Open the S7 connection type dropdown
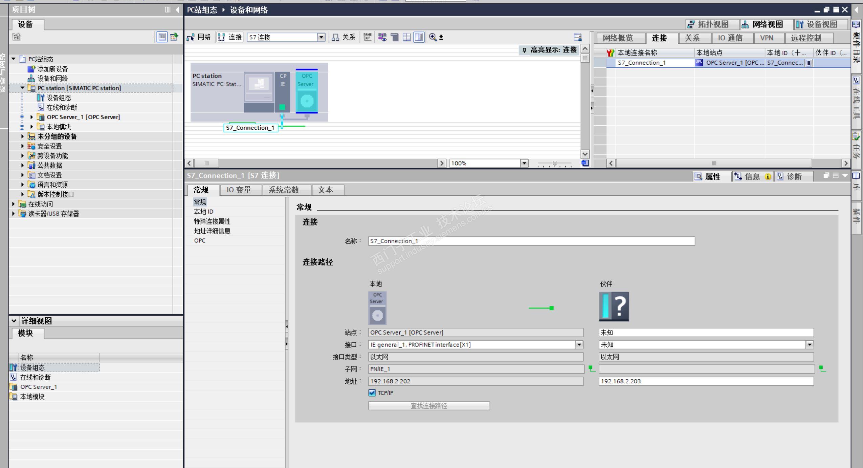Screen dimensions: 863x468 pos(321,37)
